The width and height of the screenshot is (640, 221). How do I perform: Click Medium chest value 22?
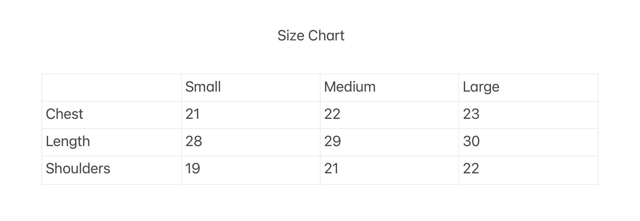coord(332,114)
